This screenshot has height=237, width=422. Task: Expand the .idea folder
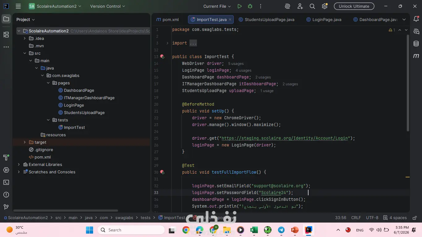tap(25, 38)
